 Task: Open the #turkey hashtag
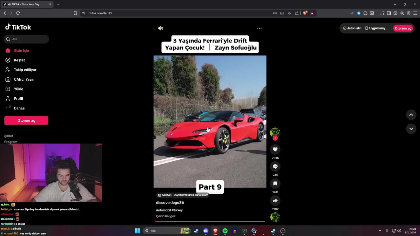point(177,210)
